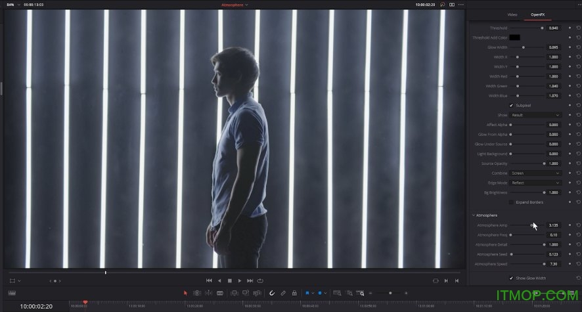Jump to first frame button
Image resolution: width=582 pixels, height=312 pixels.
click(209, 280)
